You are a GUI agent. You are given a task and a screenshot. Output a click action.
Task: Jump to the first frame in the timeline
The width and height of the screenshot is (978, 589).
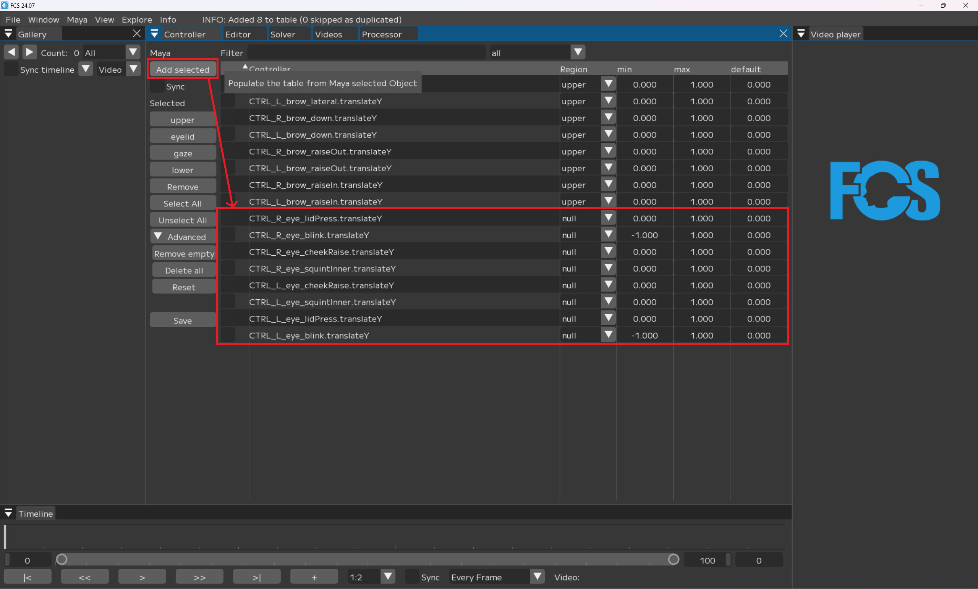(x=28, y=577)
